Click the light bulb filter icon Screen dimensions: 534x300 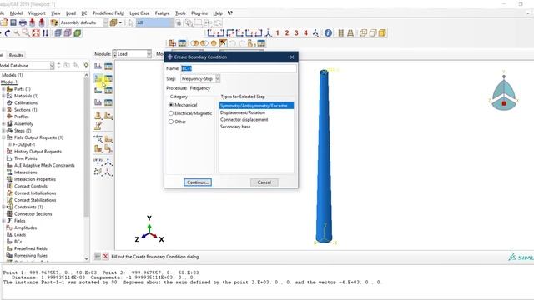click(86, 65)
